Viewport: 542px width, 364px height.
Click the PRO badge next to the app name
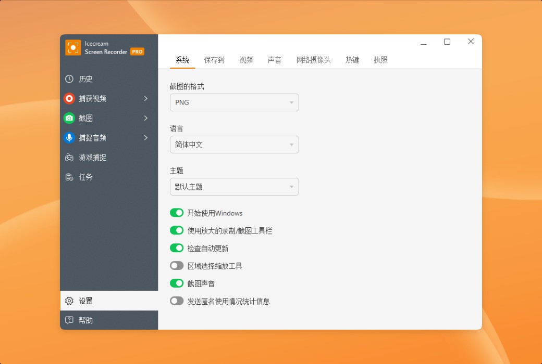tap(137, 51)
